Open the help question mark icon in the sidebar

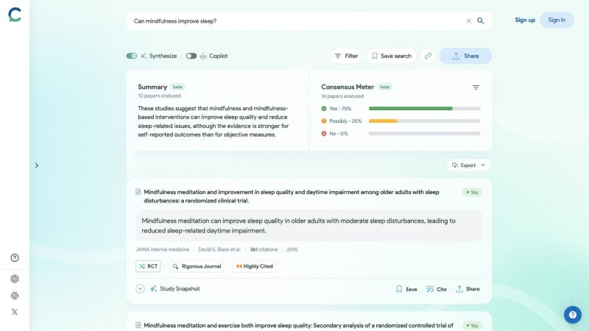click(15, 257)
